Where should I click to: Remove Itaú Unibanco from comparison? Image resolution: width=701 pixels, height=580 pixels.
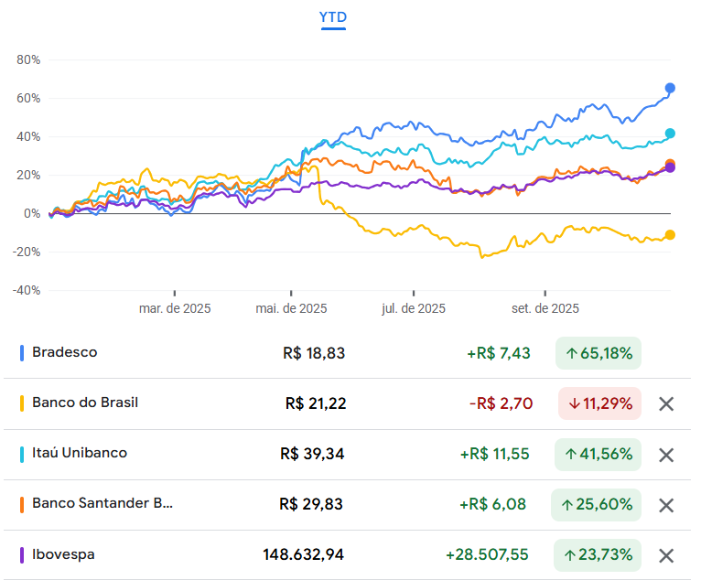[x=666, y=455]
